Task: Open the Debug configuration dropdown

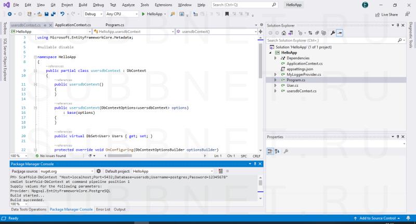Action: point(94,15)
